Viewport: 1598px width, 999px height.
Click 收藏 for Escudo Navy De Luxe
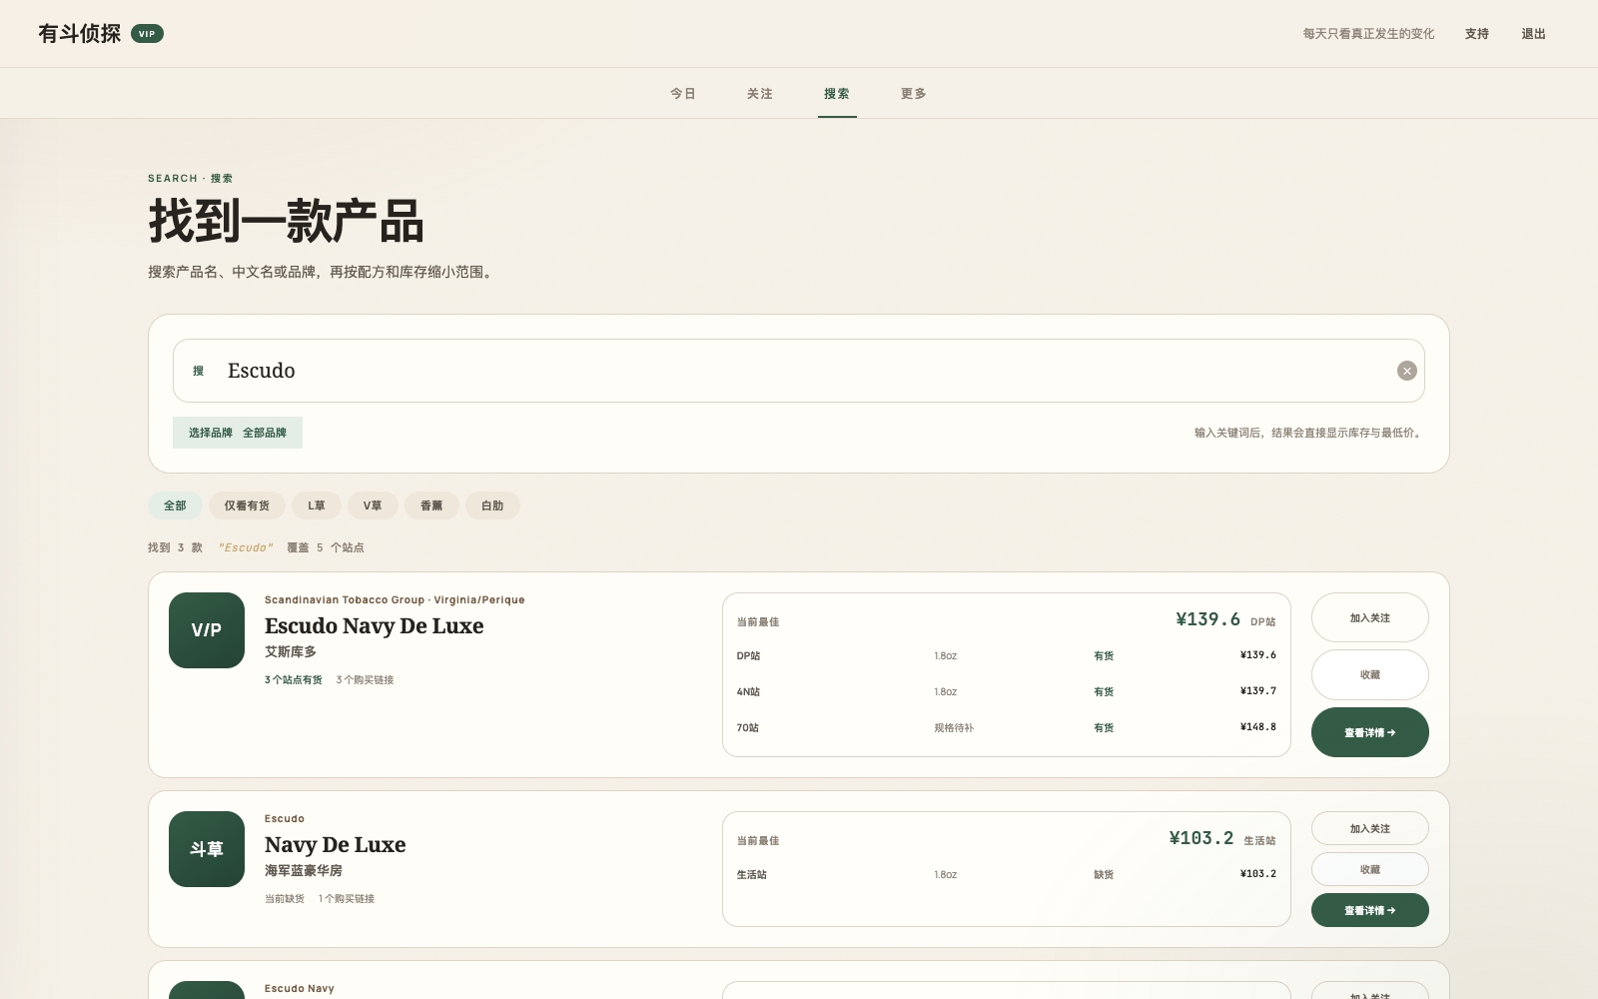coord(1370,674)
